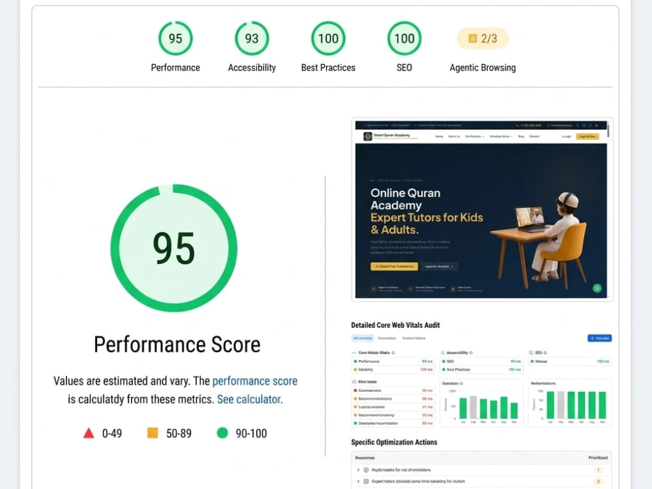
Task: Click the gray bar in right chart
Action: point(561,405)
